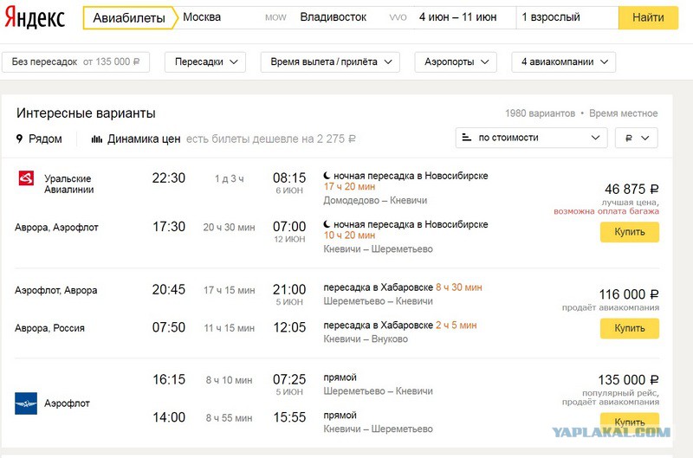Open the currency ruble selector
Viewport: 693px width, 458px height.
tap(637, 139)
